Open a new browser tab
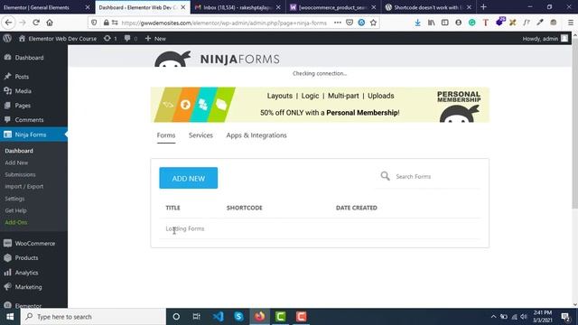 [483, 7]
